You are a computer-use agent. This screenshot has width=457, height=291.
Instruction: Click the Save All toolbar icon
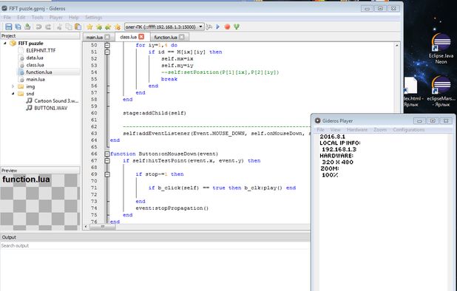click(x=18, y=27)
